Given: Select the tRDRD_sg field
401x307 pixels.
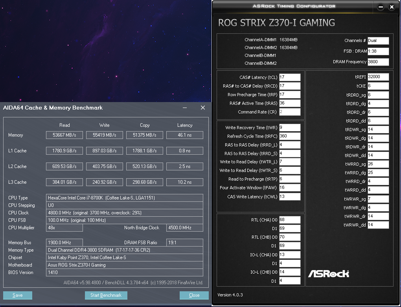Looking at the screenshot, I should point(378,95).
